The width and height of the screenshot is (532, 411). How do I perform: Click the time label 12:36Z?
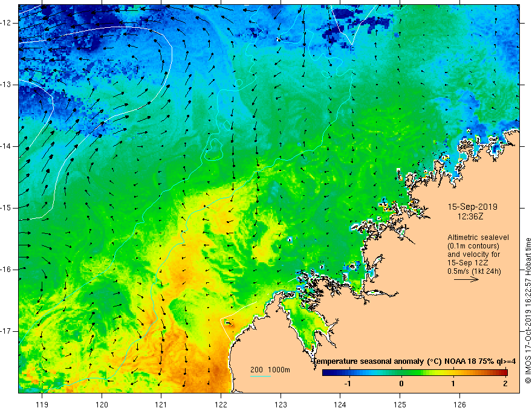pyautogui.click(x=470, y=216)
